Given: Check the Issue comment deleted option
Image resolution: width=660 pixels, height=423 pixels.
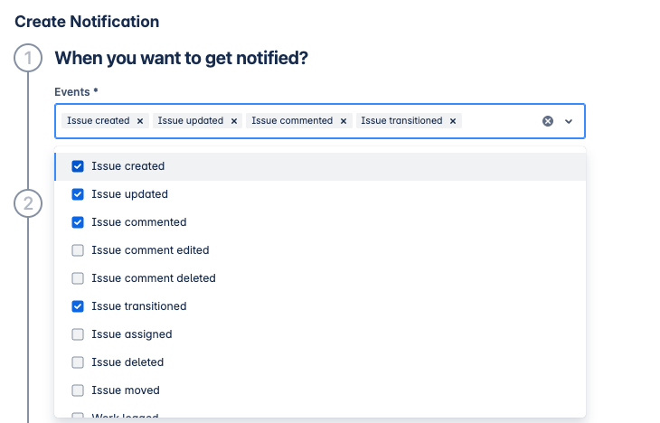Looking at the screenshot, I should [78, 278].
